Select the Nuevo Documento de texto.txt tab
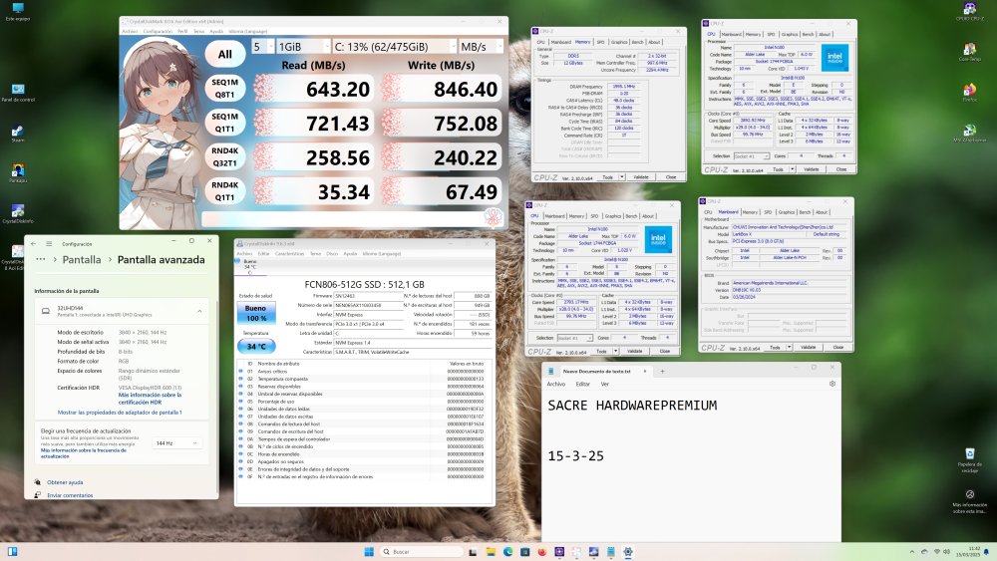The height and width of the screenshot is (561, 997). [596, 371]
